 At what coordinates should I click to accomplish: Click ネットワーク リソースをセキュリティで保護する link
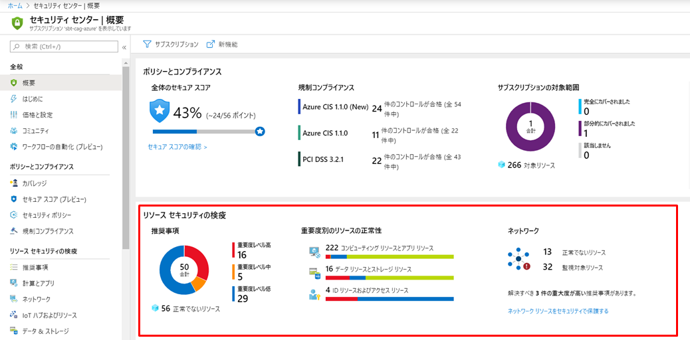pos(558,311)
